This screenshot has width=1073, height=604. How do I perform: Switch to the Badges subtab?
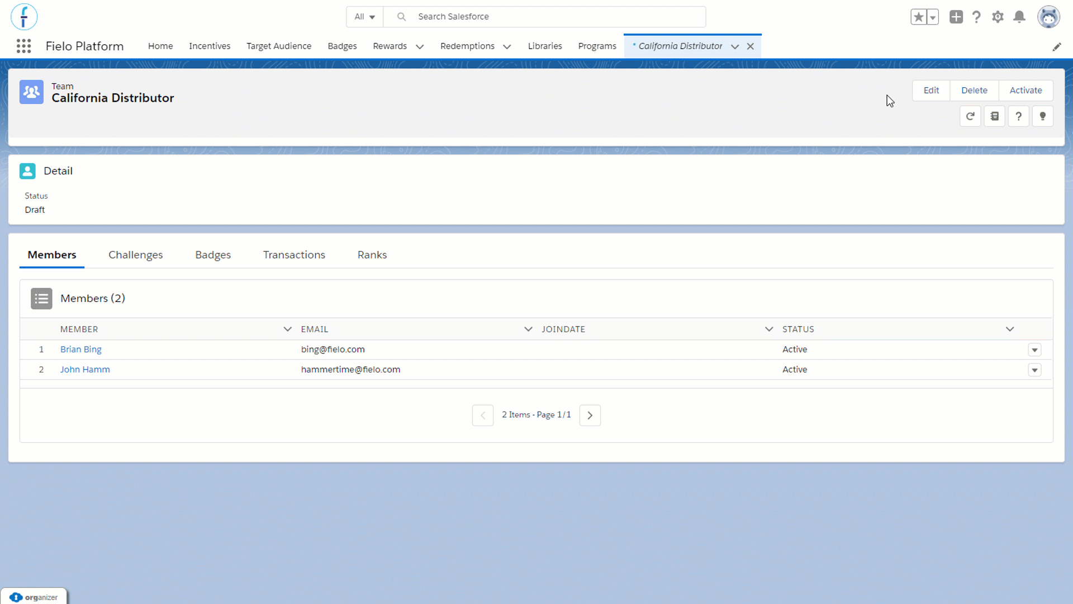[213, 255]
